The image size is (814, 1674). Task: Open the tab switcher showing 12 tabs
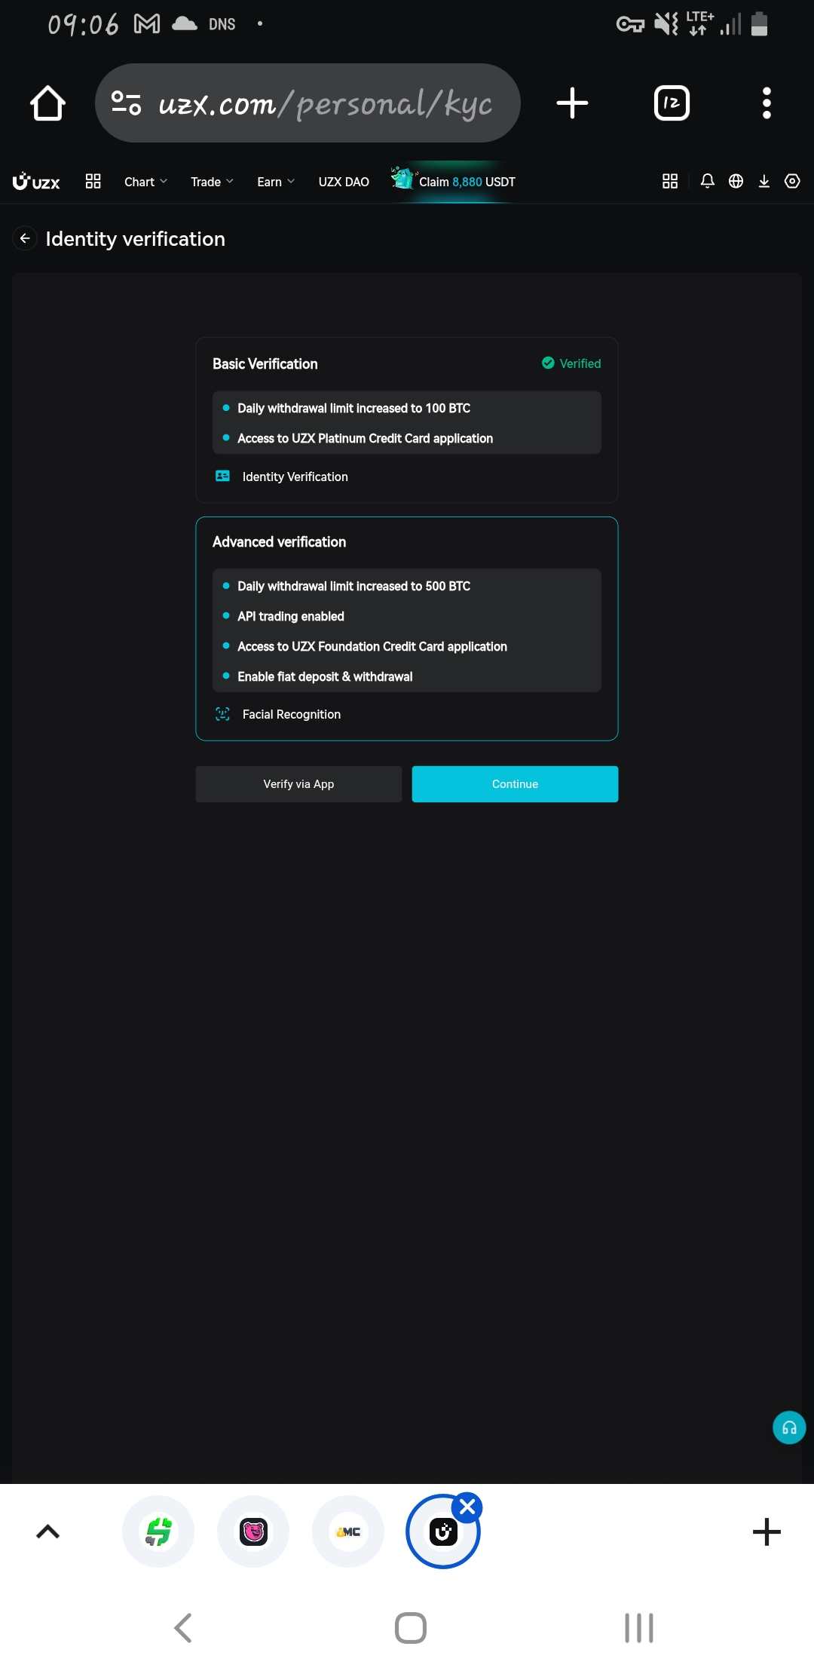(x=672, y=103)
